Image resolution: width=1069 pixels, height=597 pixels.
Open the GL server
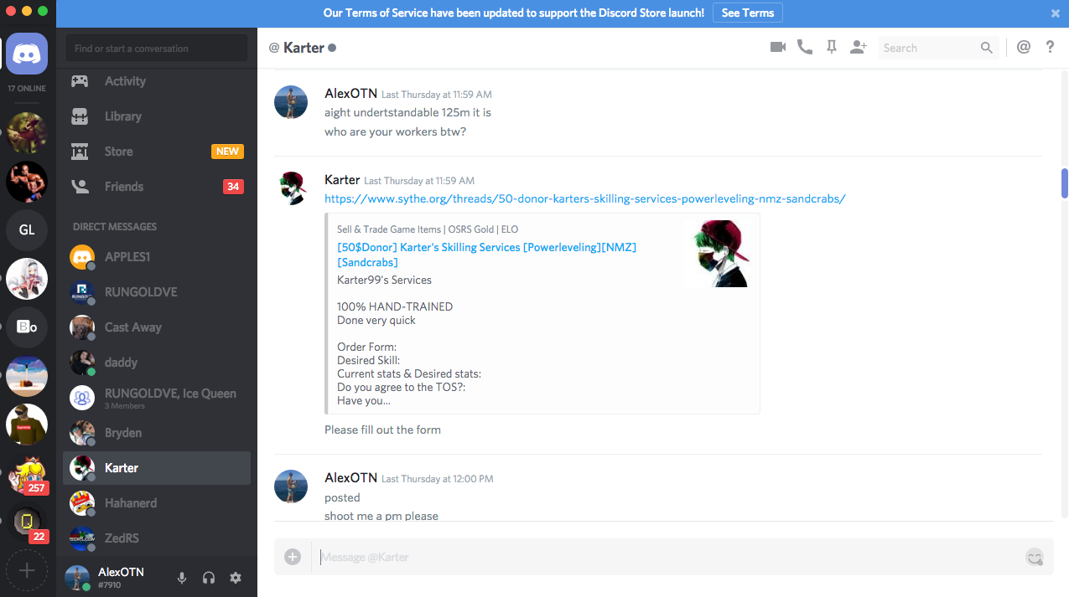coord(27,229)
